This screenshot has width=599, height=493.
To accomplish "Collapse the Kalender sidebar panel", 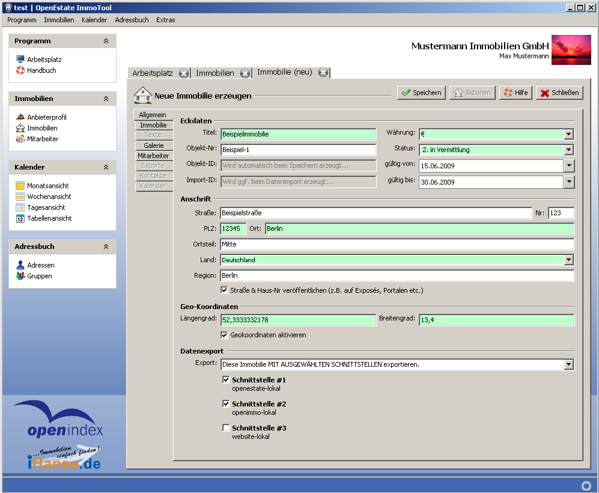I will 106,167.
